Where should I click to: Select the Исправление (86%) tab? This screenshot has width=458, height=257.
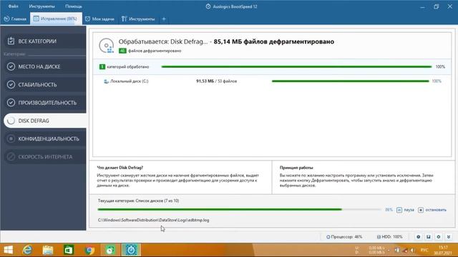(x=56, y=19)
